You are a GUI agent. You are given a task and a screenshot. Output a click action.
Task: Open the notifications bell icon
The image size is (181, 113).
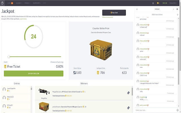pos(153,3)
